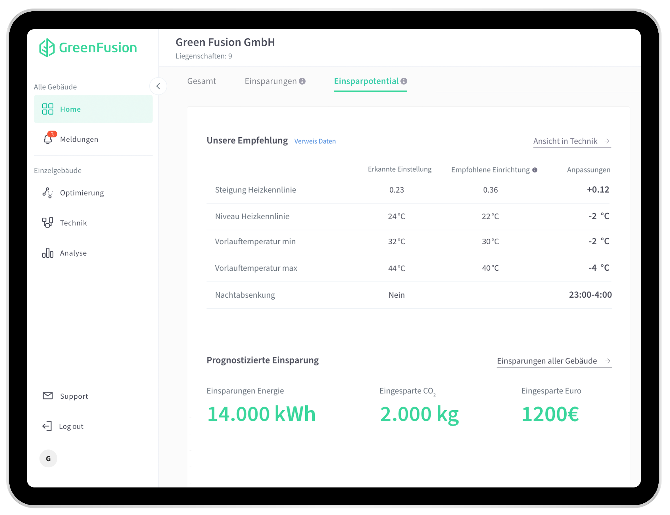Open the Verweis Daten link
This screenshot has height=515, width=670.
tap(315, 141)
